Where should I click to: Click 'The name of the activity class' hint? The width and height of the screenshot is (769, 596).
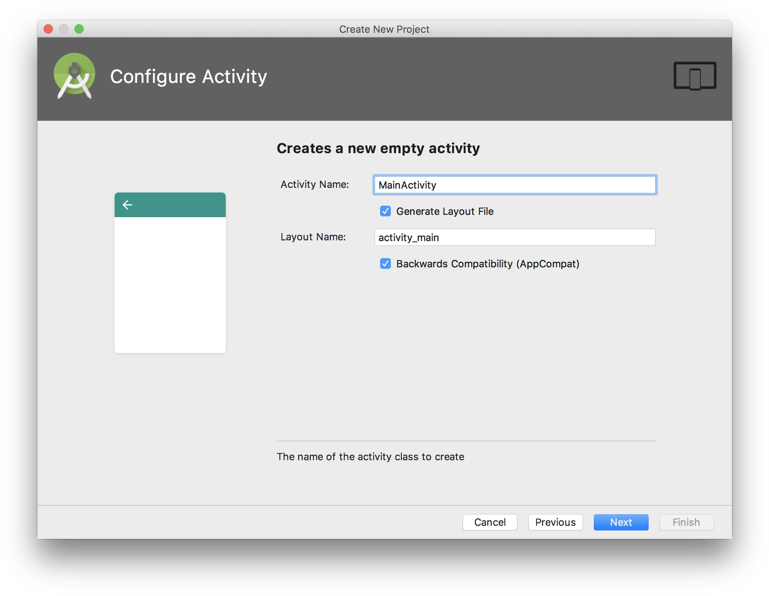(x=370, y=457)
